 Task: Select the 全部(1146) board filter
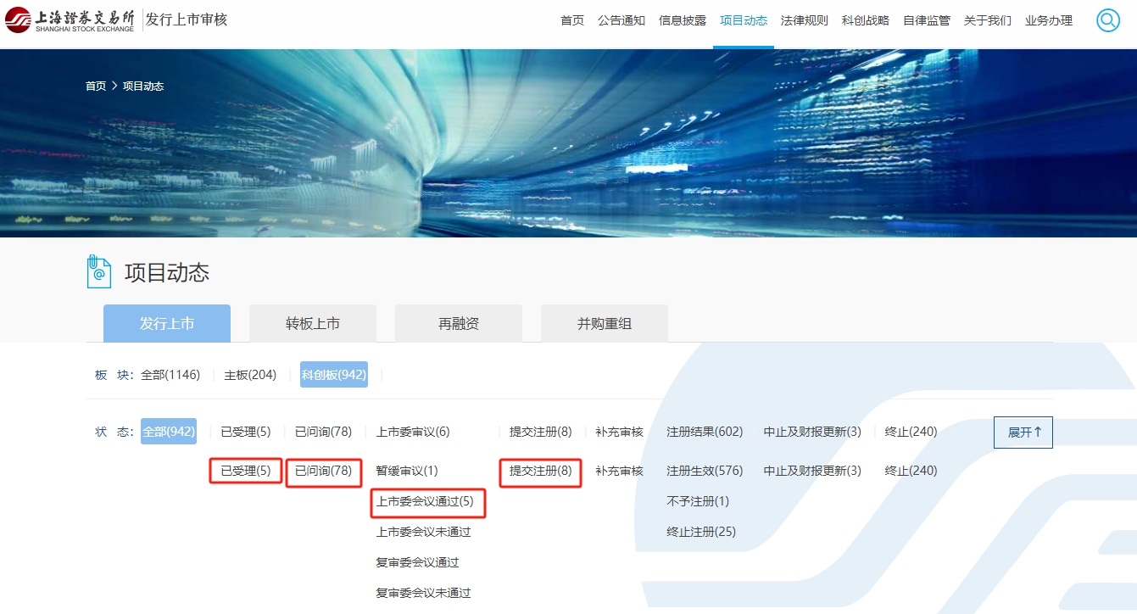[170, 374]
